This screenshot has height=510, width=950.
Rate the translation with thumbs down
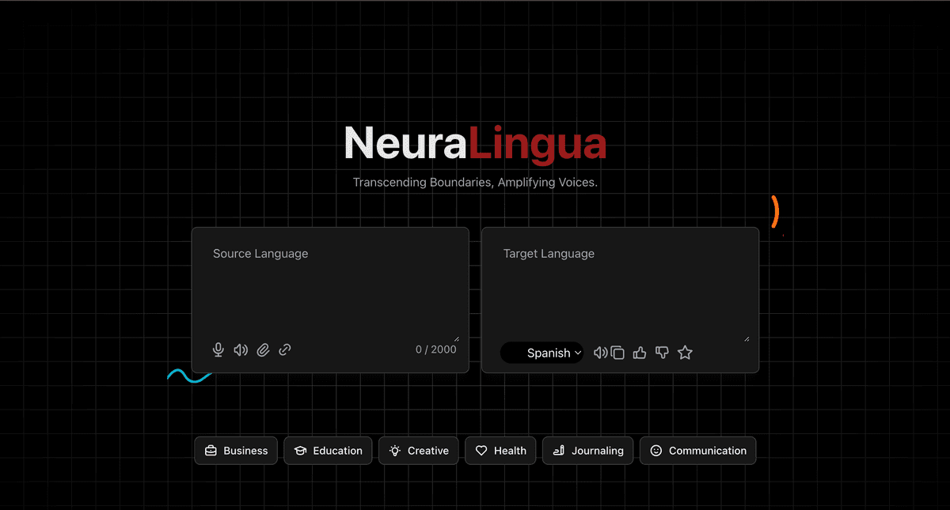click(x=662, y=353)
